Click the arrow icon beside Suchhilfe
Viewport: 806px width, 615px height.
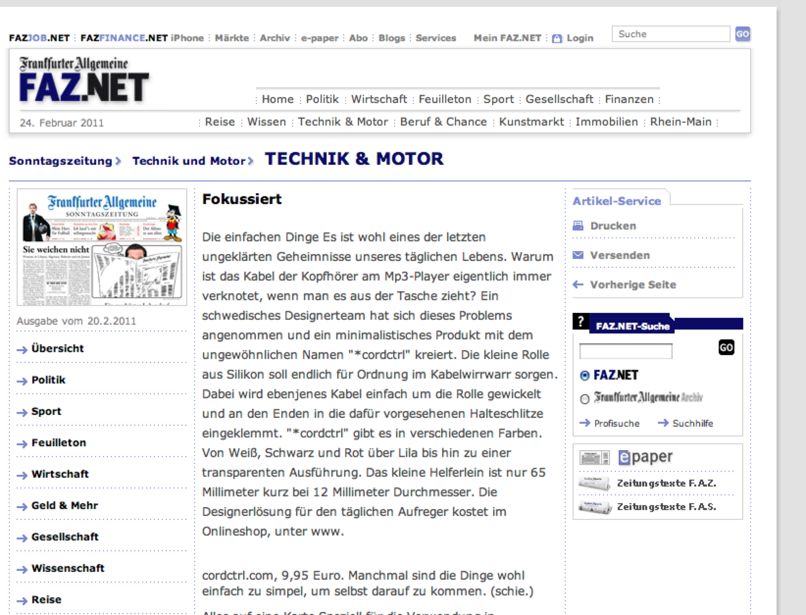click(663, 423)
